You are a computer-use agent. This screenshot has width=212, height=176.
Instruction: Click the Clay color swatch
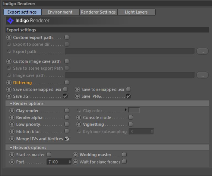pos(134,111)
